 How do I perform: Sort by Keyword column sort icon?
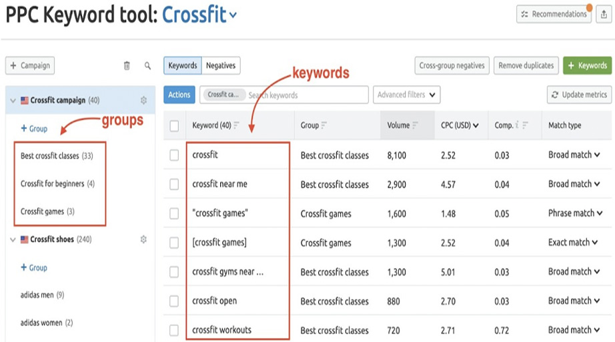(x=236, y=125)
